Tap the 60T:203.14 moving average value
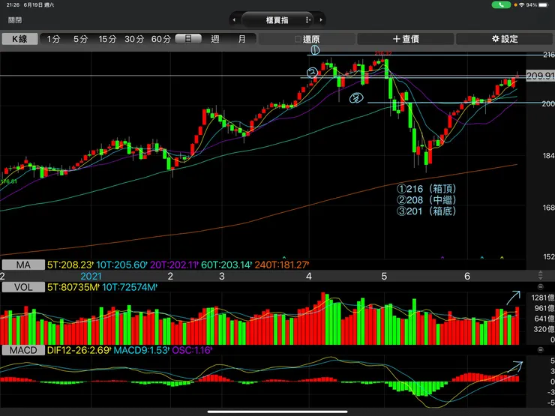 click(x=226, y=265)
